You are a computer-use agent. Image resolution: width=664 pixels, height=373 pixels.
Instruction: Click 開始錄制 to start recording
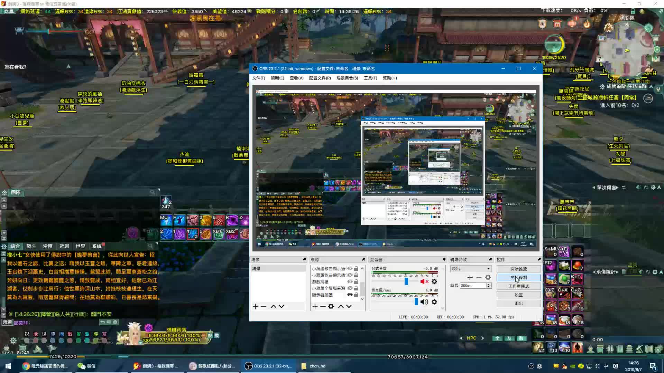(x=519, y=277)
